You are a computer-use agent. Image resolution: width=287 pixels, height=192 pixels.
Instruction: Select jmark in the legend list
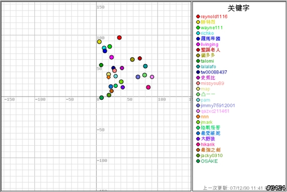[x=204, y=122]
